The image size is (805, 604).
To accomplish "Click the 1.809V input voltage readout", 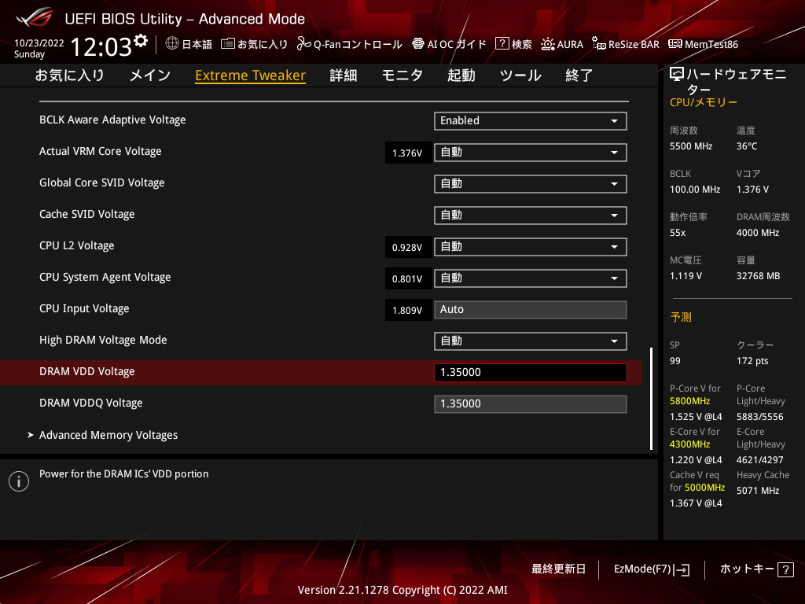I will [x=408, y=310].
